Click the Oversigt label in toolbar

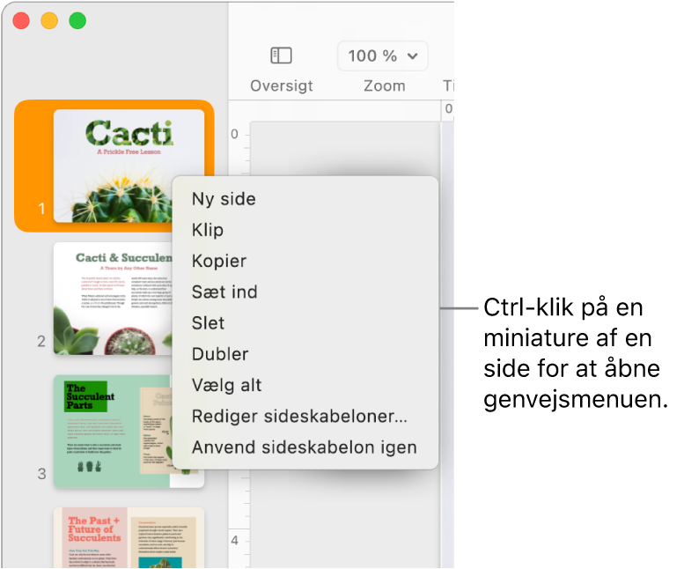(282, 86)
